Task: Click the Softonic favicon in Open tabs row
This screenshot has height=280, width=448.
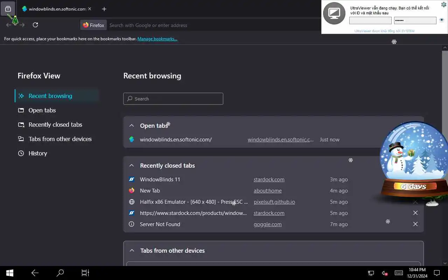Action: 132,139
